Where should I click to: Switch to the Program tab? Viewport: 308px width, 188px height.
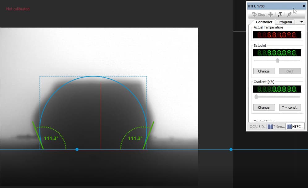[x=285, y=22]
